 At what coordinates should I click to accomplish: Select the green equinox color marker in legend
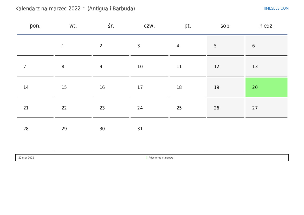click(147, 158)
